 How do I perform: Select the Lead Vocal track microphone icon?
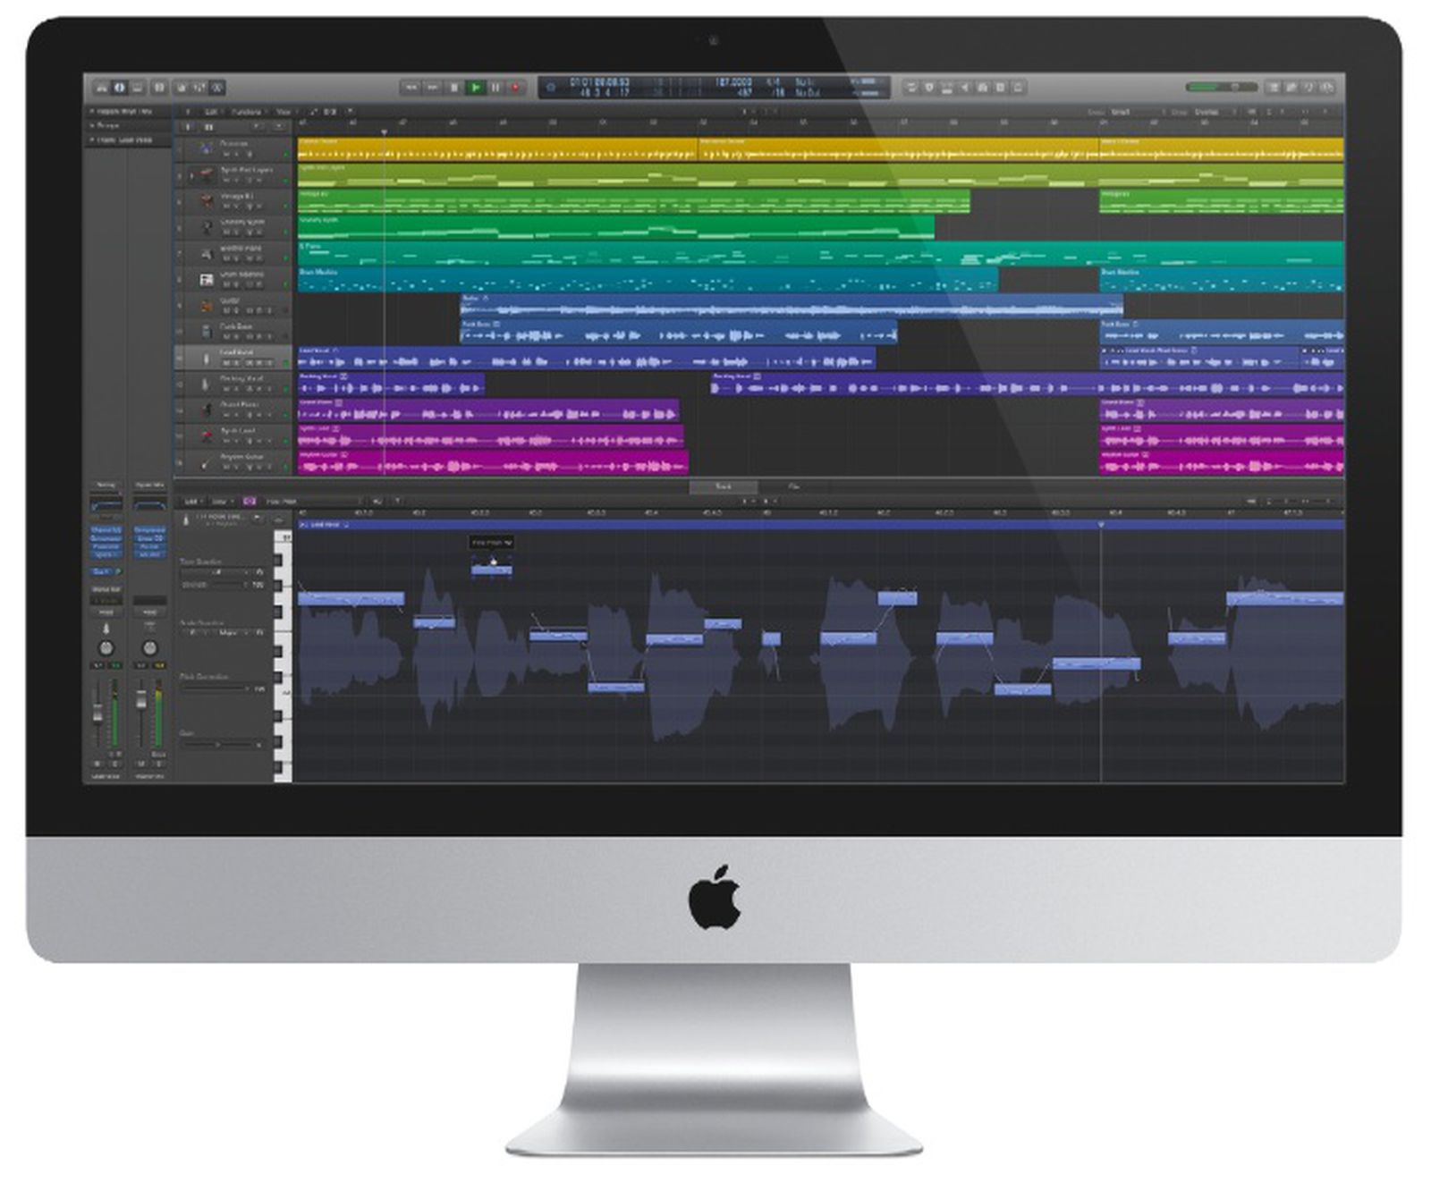[207, 359]
